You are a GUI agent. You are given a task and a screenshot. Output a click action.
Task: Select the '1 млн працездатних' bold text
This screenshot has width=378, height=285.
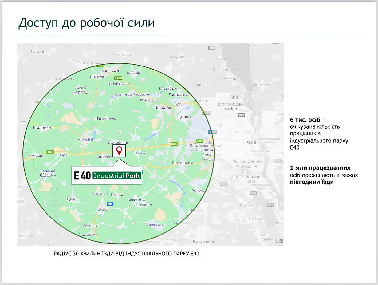click(x=320, y=168)
